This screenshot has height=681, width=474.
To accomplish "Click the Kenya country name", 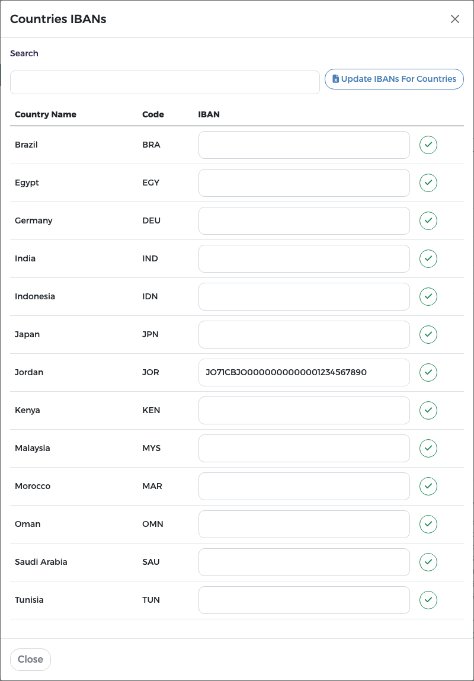I will click(x=27, y=410).
